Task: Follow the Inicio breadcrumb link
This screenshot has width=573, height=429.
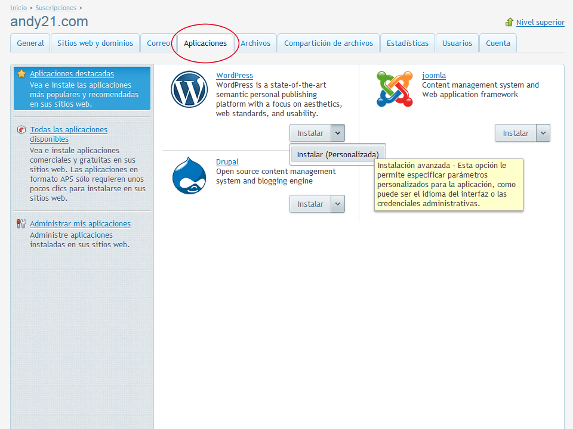Action: click(19, 8)
